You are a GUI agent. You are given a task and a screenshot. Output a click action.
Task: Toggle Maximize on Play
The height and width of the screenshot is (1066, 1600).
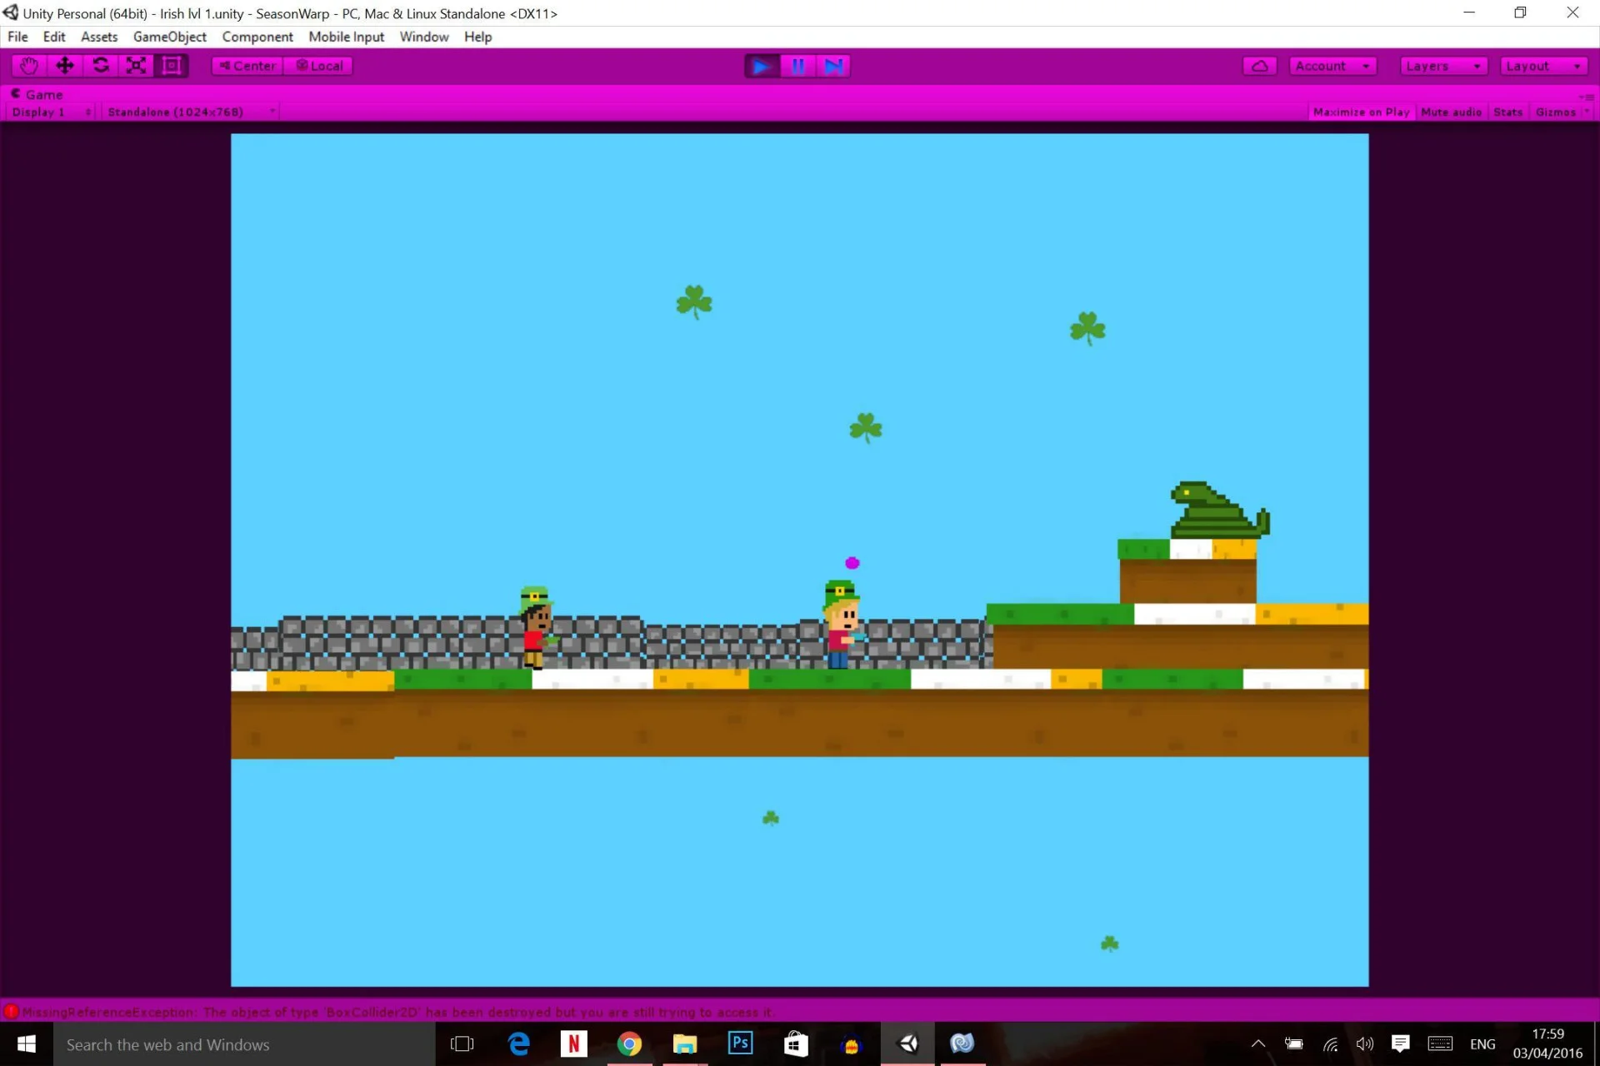pos(1361,112)
